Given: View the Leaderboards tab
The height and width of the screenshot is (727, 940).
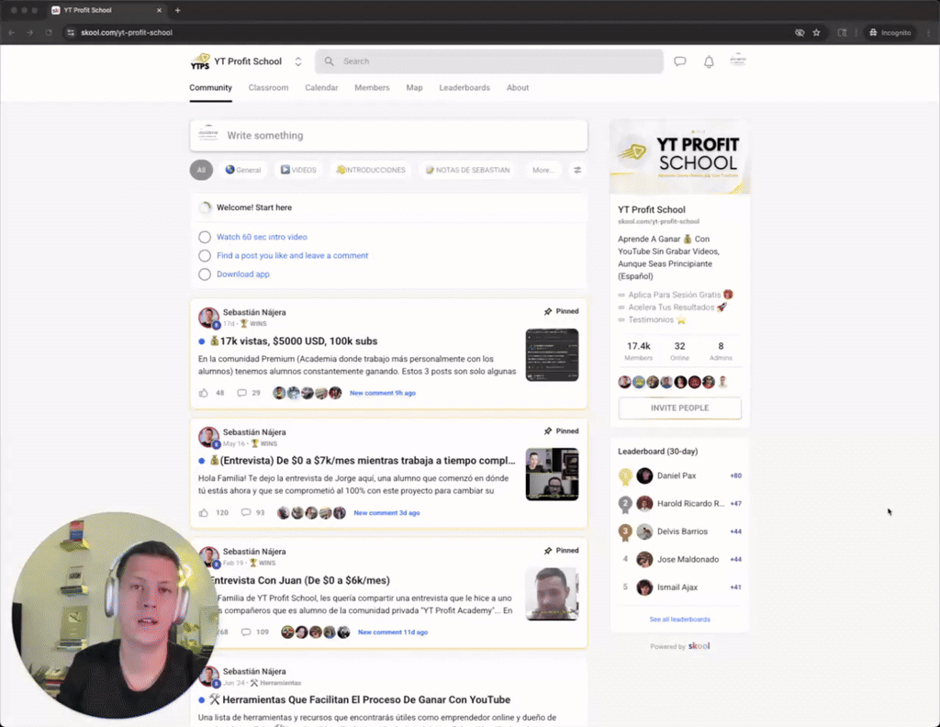Looking at the screenshot, I should (464, 87).
